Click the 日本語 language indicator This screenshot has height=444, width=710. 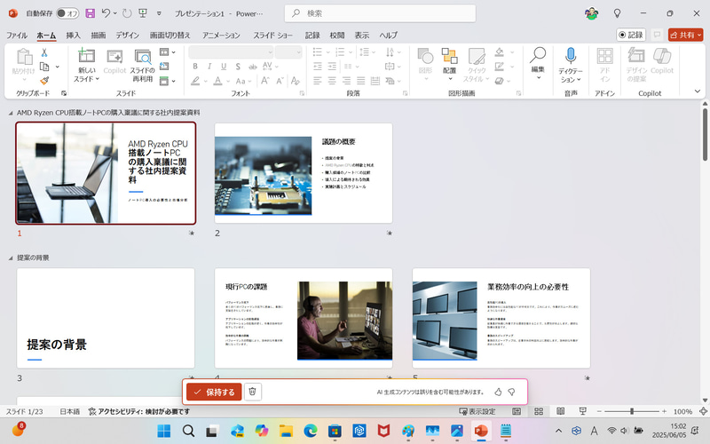[70, 411]
